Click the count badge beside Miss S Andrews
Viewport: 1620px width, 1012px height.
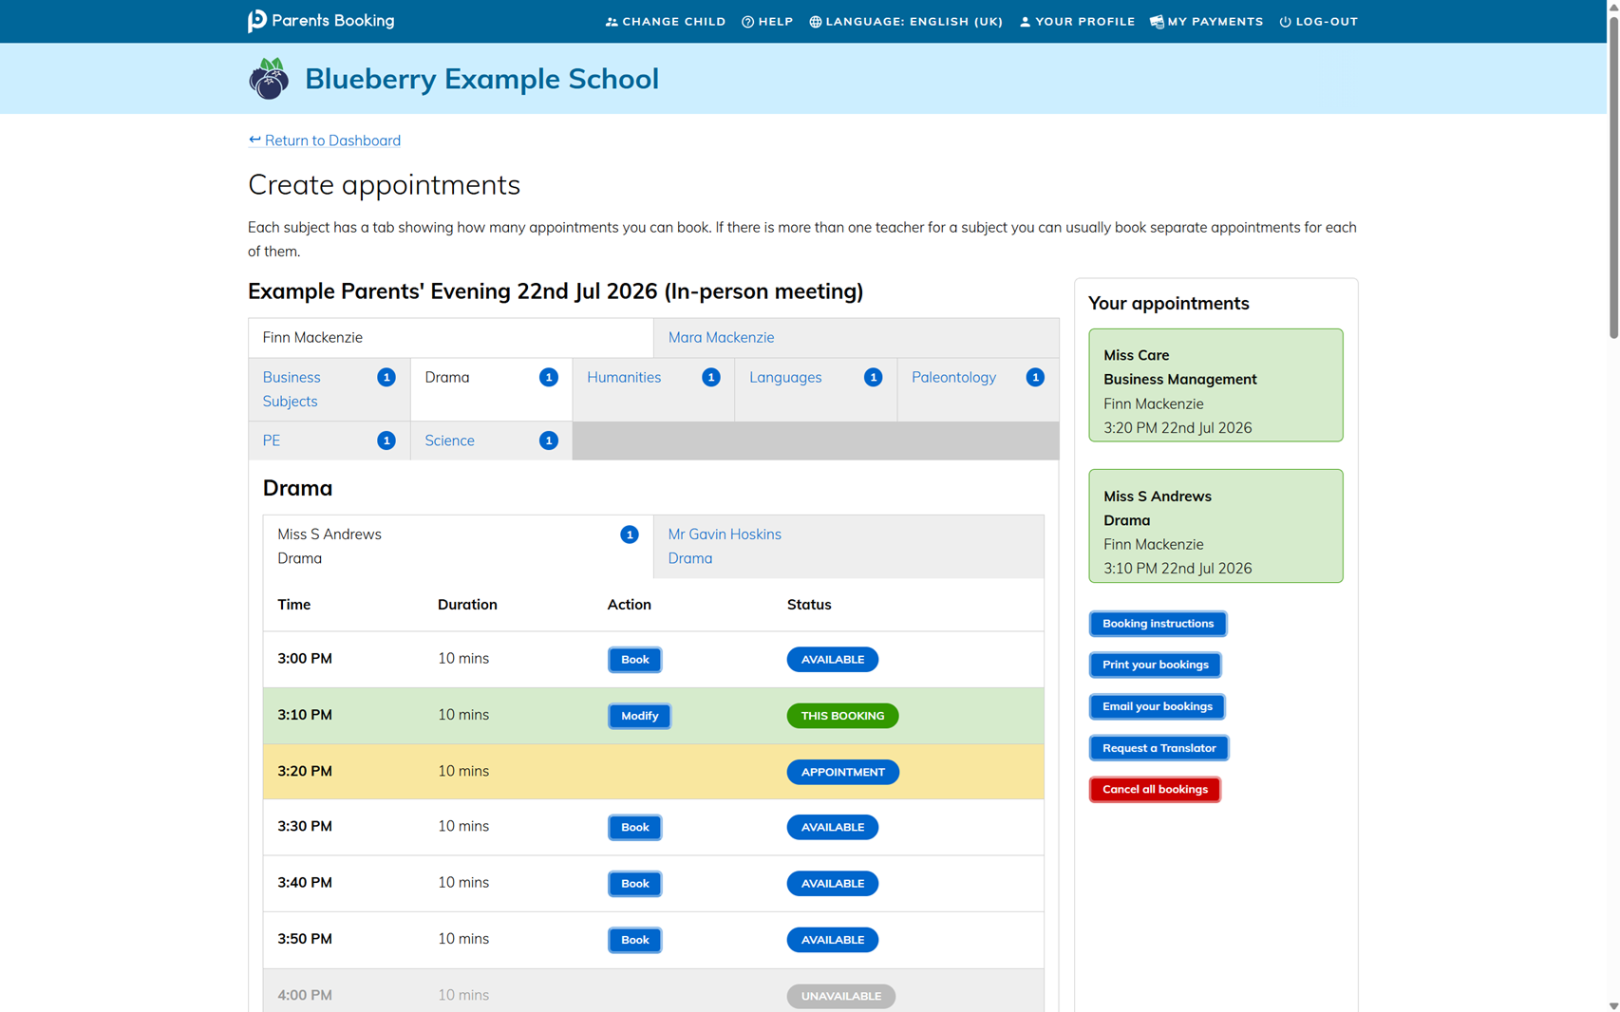click(630, 534)
